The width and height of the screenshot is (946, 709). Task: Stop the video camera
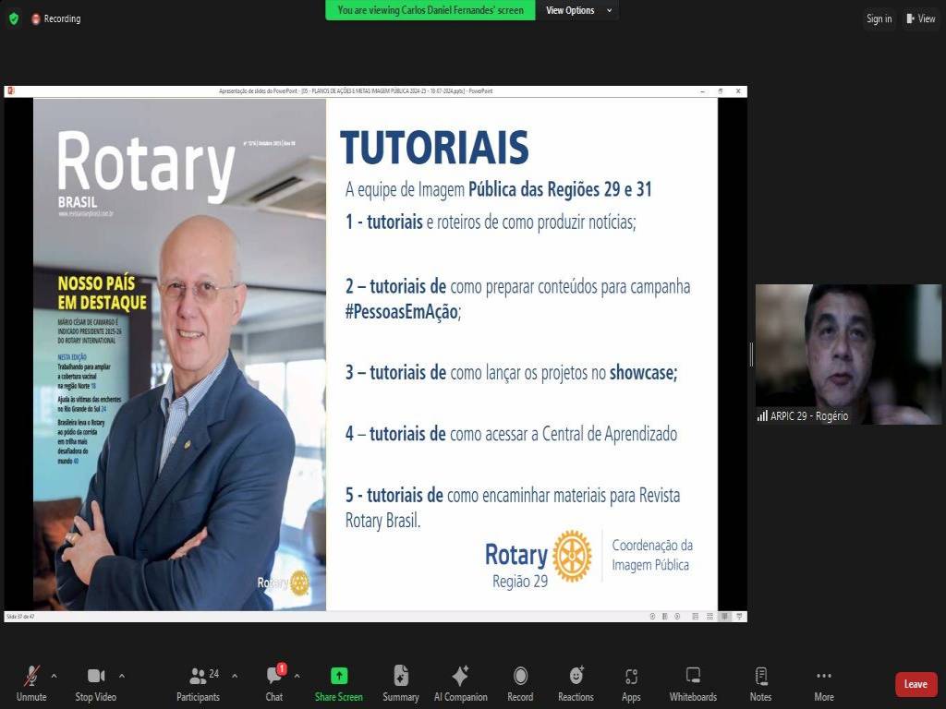[95, 683]
